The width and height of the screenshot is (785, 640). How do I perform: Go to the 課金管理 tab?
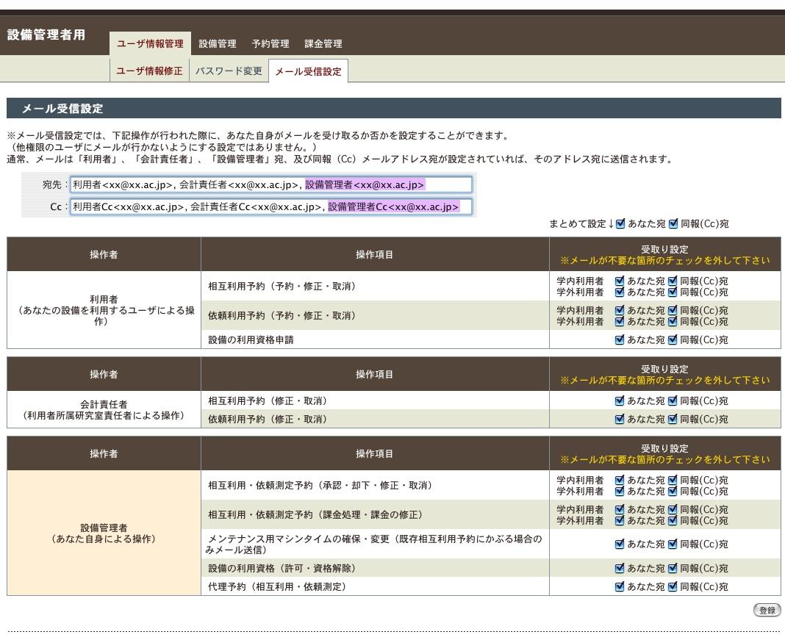pyautogui.click(x=323, y=44)
